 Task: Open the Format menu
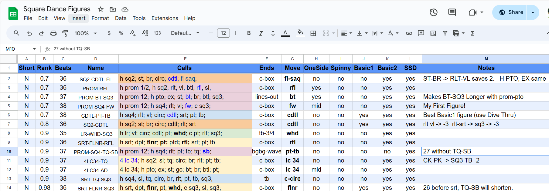click(x=100, y=18)
